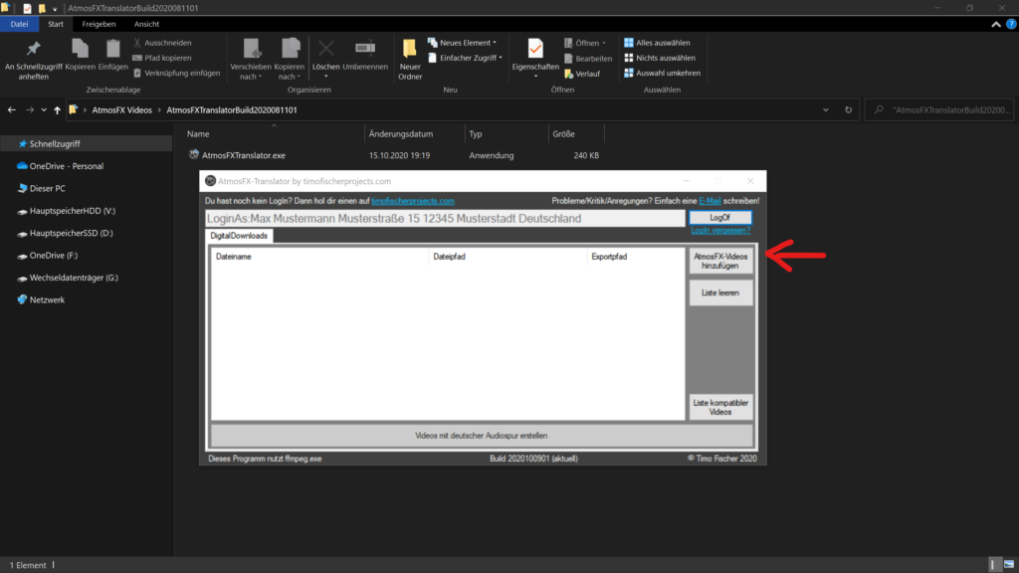The image size is (1019, 573).
Task: Click the LoginAs text field
Action: [x=445, y=218]
